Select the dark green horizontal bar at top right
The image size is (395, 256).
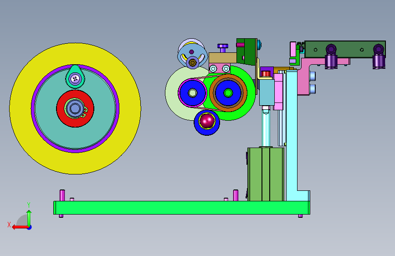point(345,49)
